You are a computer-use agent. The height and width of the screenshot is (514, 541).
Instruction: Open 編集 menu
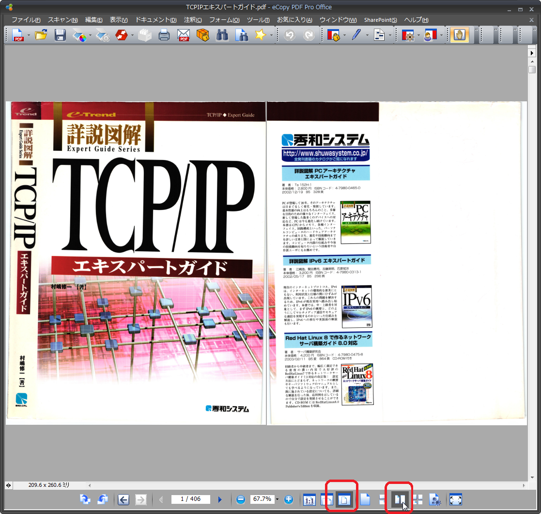(x=94, y=20)
